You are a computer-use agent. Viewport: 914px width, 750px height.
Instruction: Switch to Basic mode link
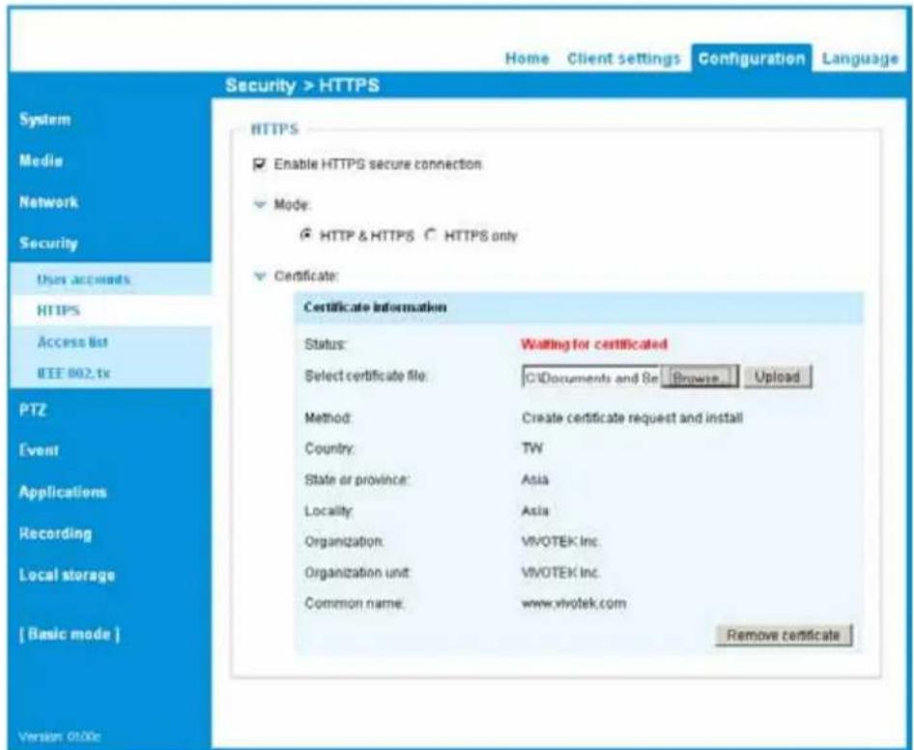[70, 634]
